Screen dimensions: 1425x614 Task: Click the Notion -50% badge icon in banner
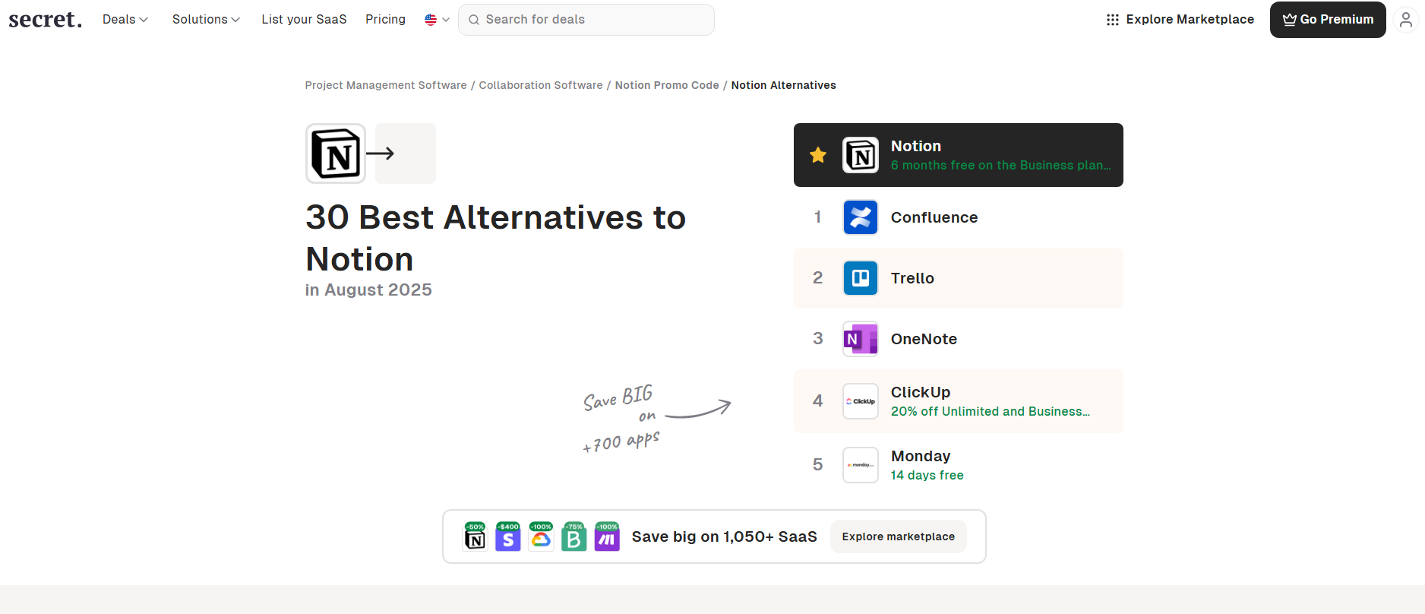tap(475, 536)
